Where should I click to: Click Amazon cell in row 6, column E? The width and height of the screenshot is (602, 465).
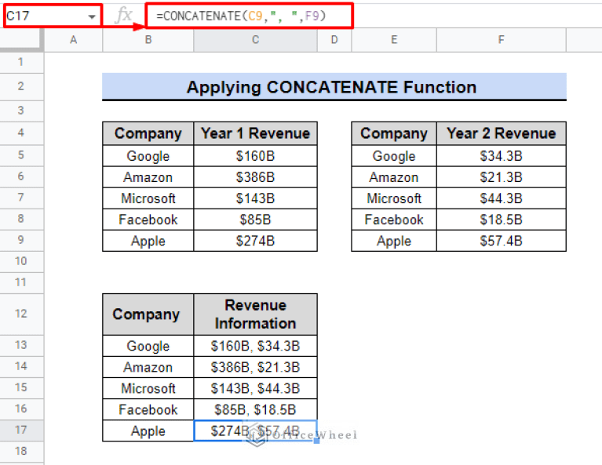coord(394,177)
